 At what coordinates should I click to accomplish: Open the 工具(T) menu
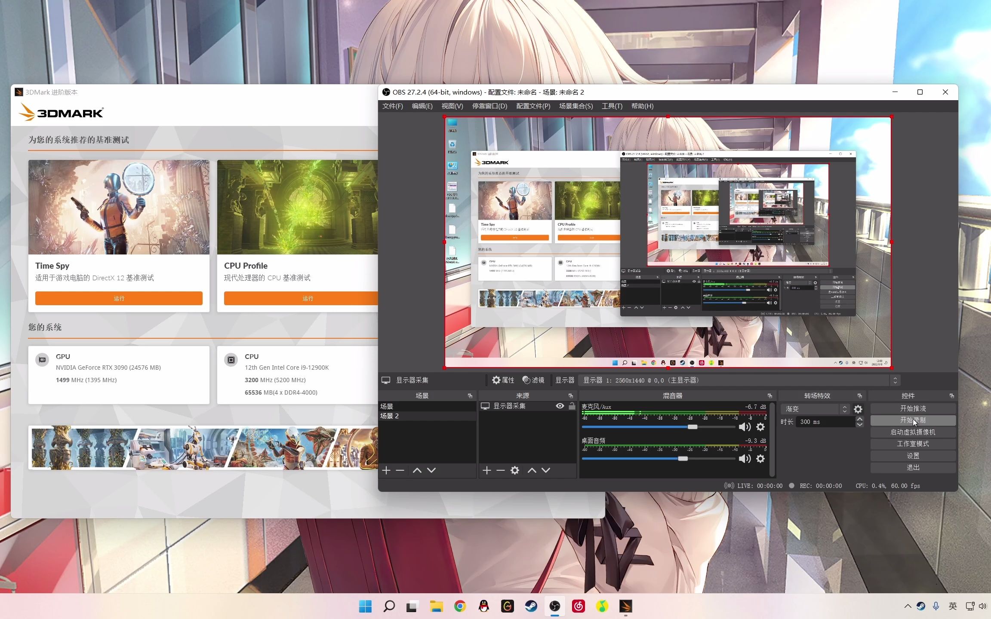(612, 106)
